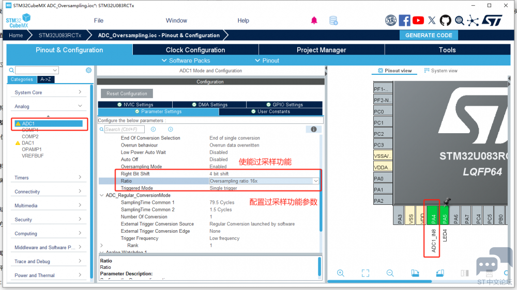This screenshot has height=290, width=517.
Task: Open the Ratio oversampling dropdown
Action: (315, 181)
